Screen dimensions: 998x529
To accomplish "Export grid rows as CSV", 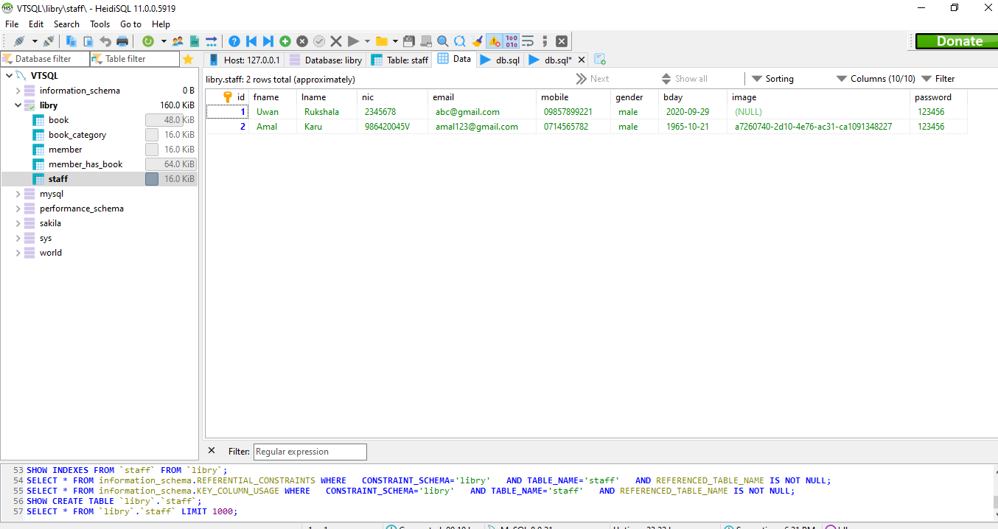I will [x=194, y=41].
